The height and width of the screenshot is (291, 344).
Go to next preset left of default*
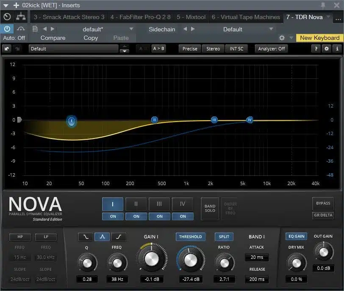[x=53, y=29]
